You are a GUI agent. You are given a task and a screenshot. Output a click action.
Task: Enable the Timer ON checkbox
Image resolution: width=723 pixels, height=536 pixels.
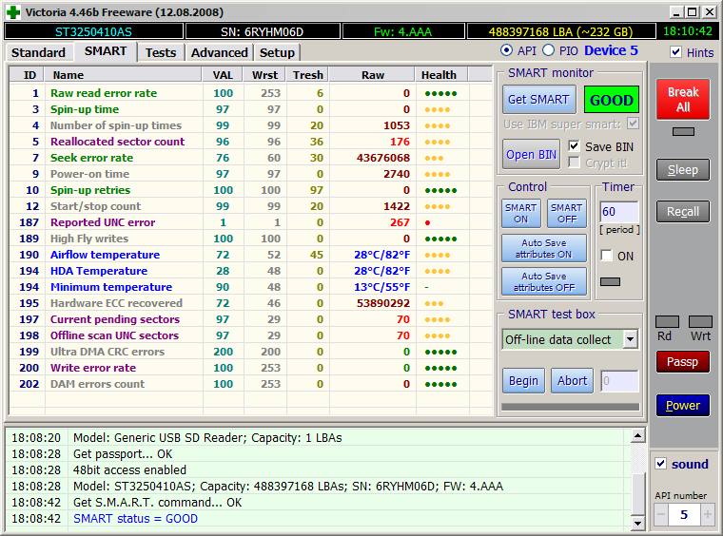coord(607,256)
